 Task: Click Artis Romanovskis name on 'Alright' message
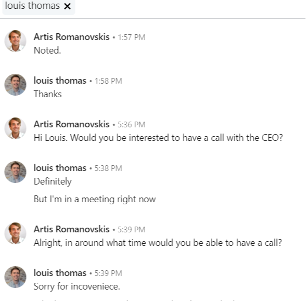(x=71, y=229)
